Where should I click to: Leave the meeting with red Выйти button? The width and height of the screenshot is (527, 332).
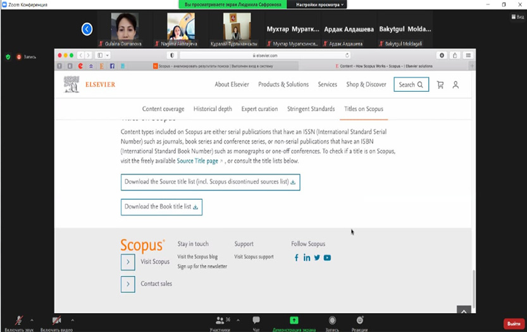(514, 324)
